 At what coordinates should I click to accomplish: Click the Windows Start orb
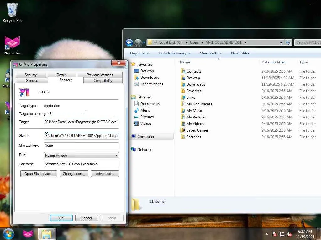tap(8, 234)
